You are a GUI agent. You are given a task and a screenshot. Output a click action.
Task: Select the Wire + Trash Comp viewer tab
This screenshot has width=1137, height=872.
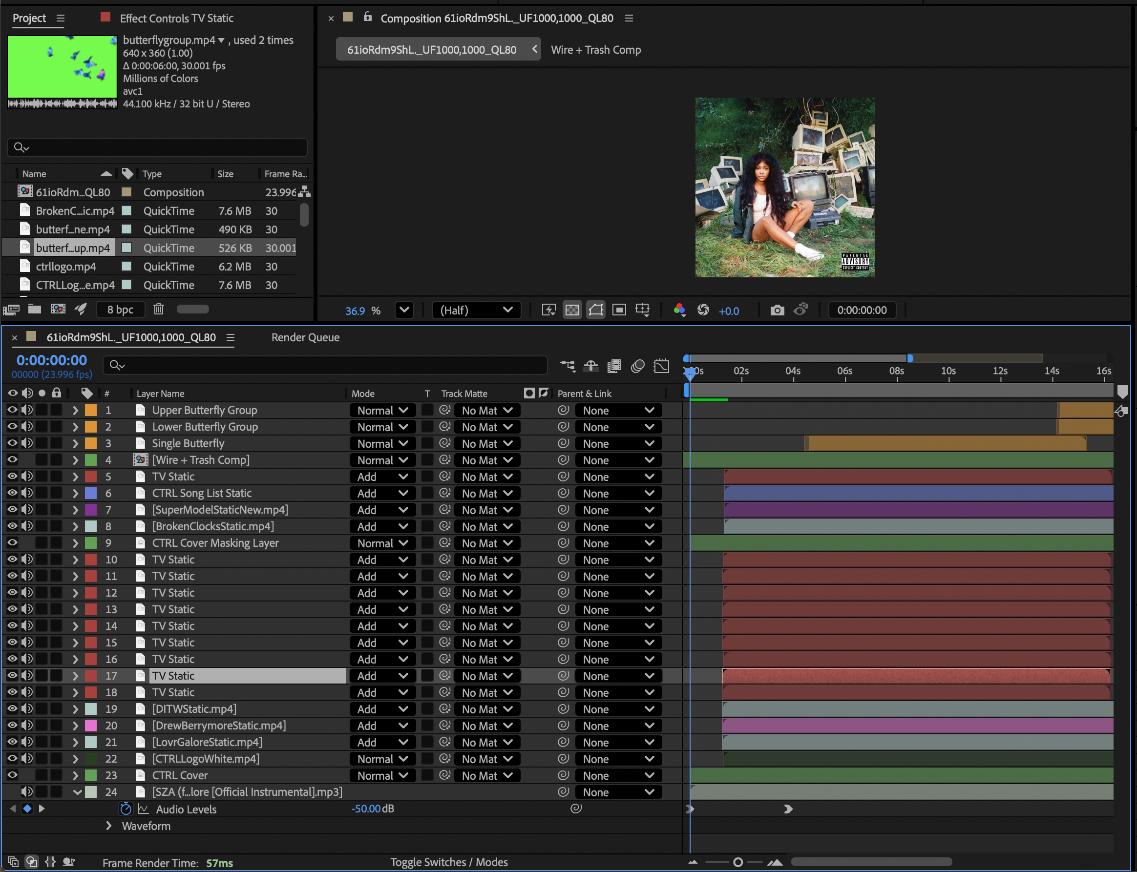pyautogui.click(x=596, y=50)
